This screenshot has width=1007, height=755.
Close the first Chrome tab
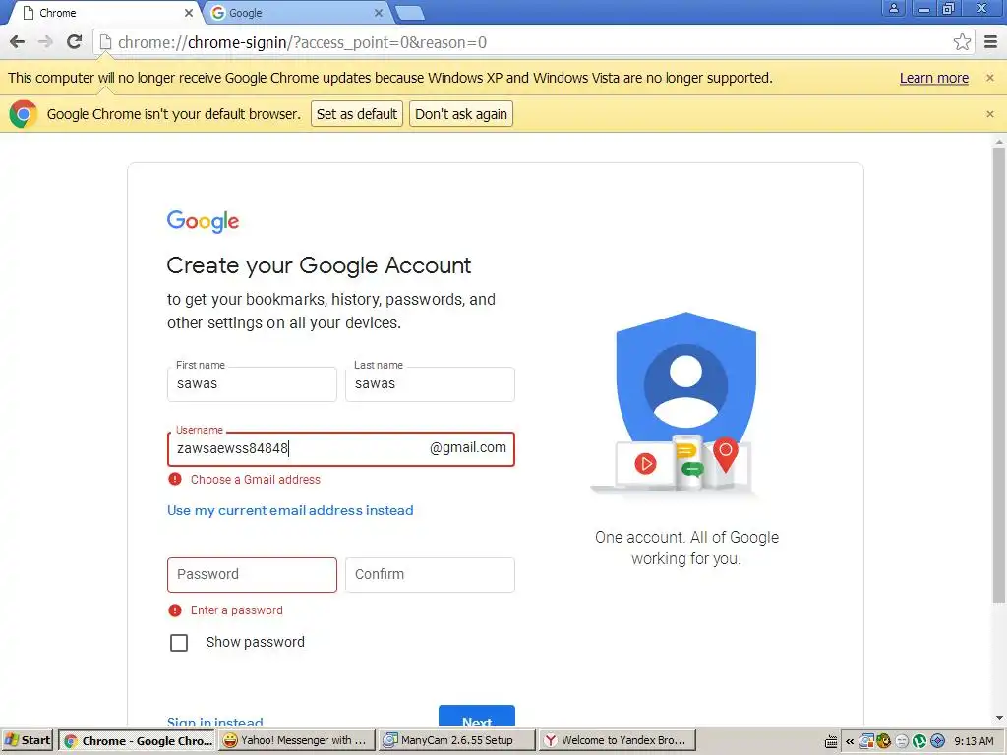pos(189,13)
